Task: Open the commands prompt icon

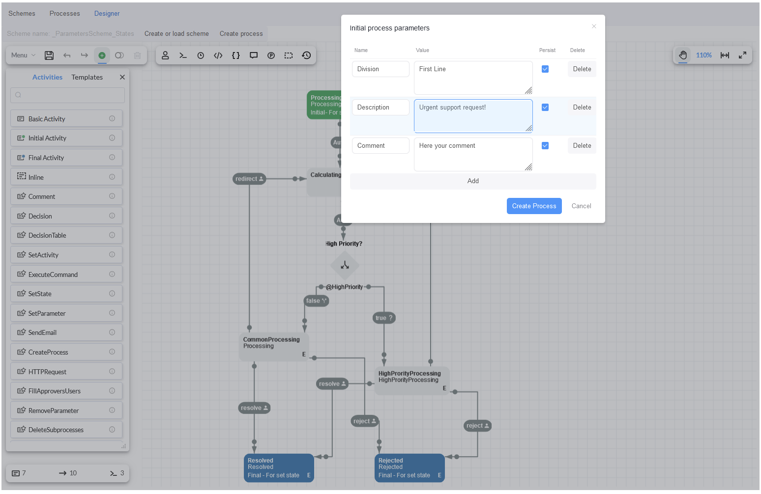Action: 183,55
